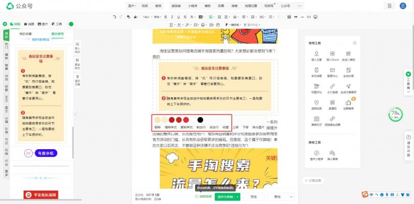Viewport: 414px width, 204px height.
Task: Click the thumbs-up tool icon
Action: tap(348, 103)
